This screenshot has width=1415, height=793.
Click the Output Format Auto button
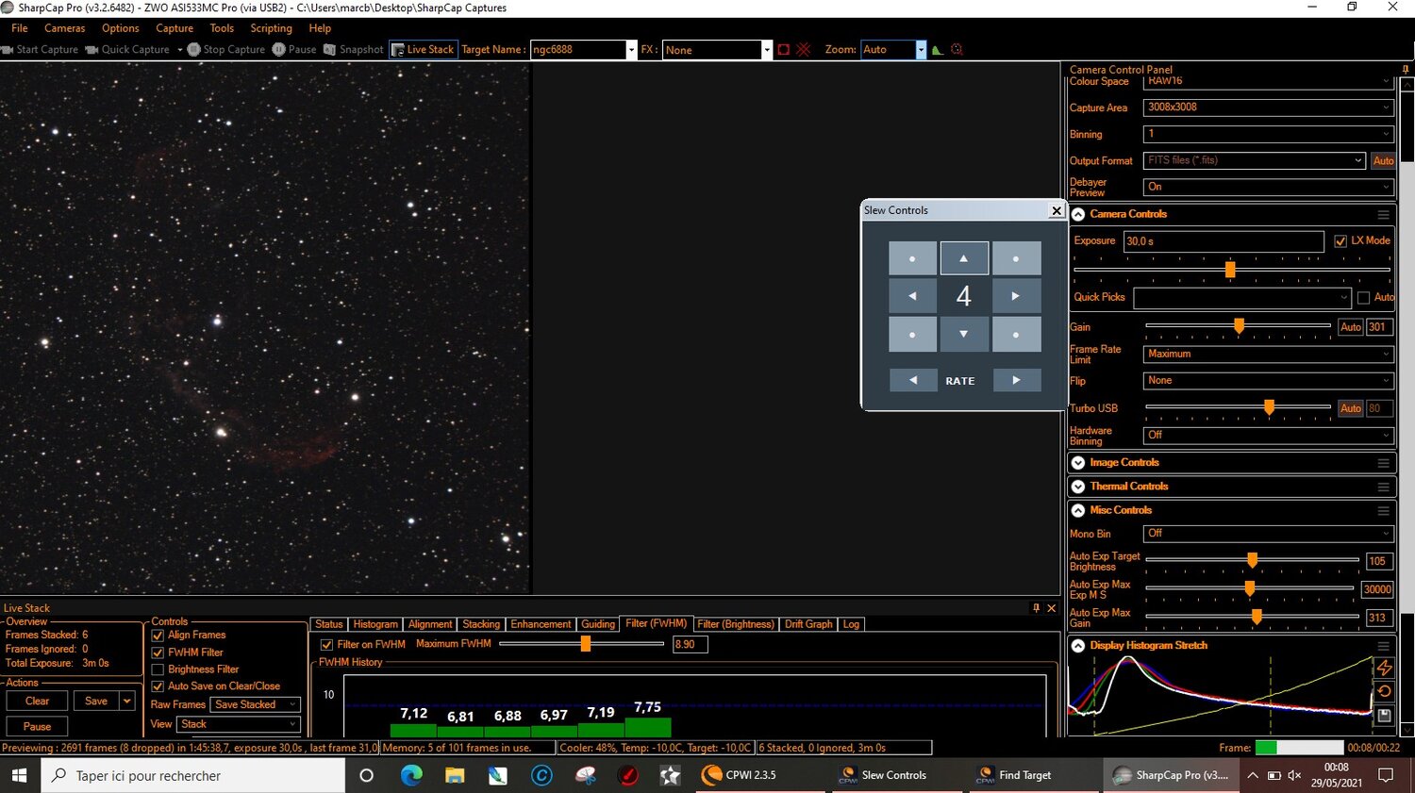click(1383, 161)
